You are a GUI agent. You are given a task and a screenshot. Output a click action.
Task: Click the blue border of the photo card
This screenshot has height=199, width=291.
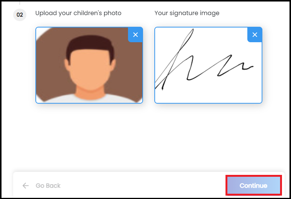click(x=36, y=65)
